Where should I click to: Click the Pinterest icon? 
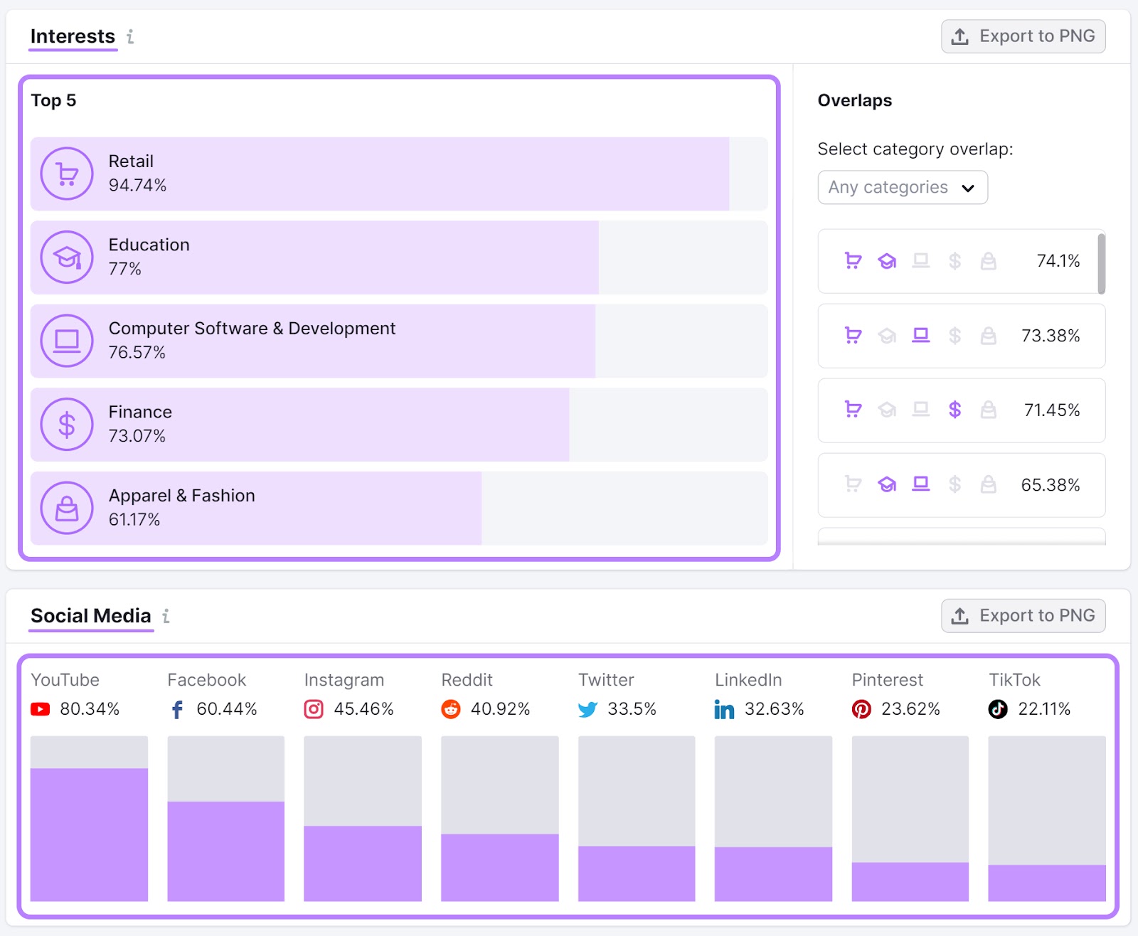(861, 709)
